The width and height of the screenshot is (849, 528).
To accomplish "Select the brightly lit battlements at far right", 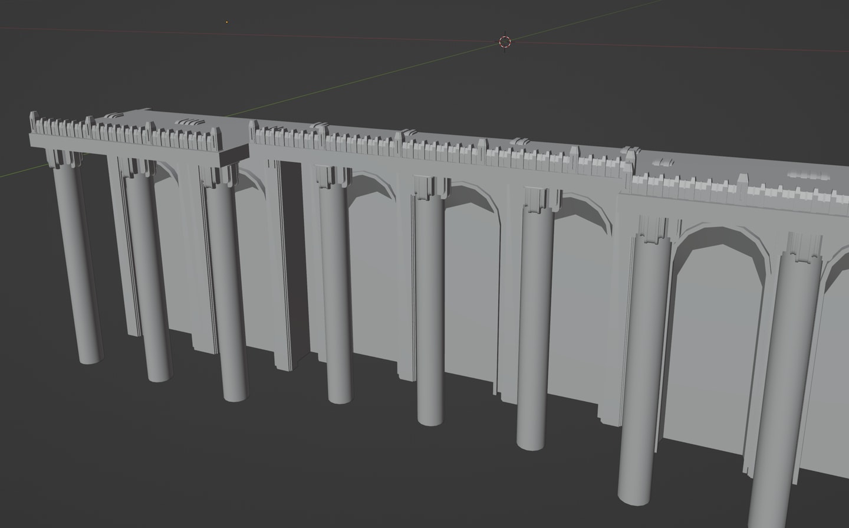I will (737, 189).
